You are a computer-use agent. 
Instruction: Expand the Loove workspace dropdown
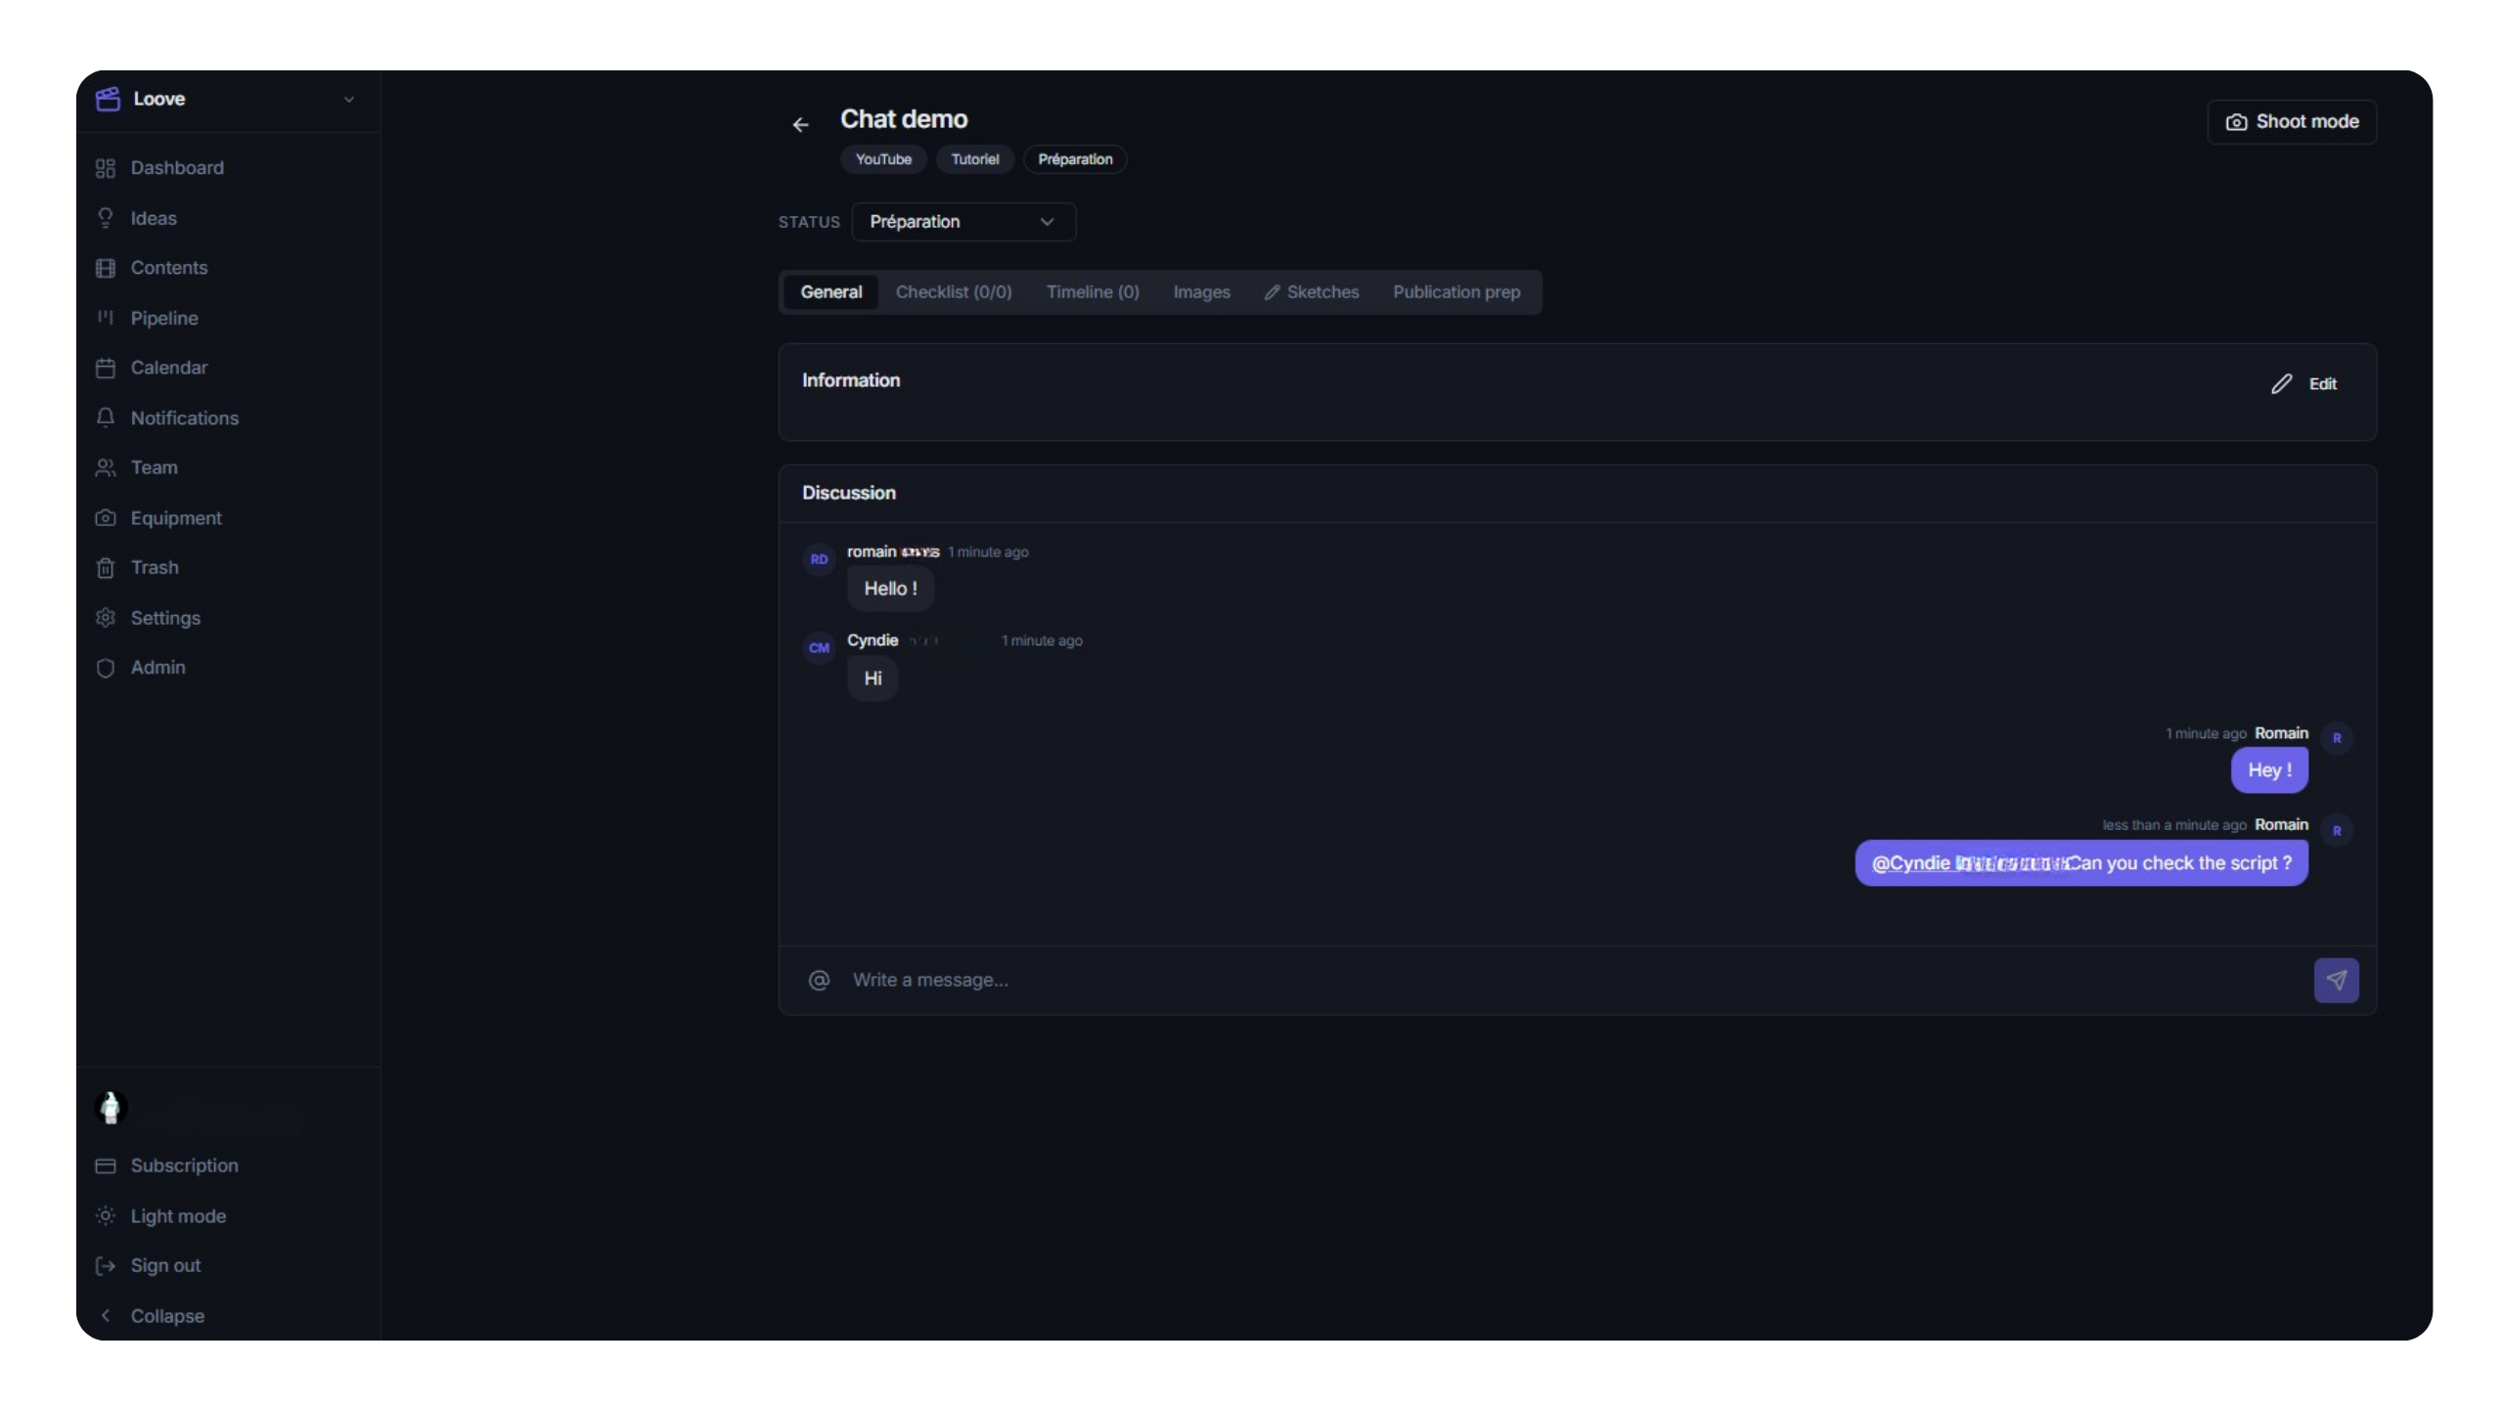pyautogui.click(x=348, y=99)
